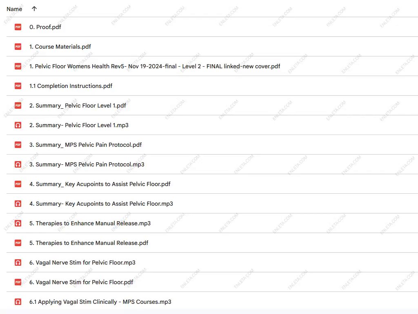Open 4. Summary_ Key Acupoints to Assist Pelvic Floor.pdf
The image size is (418, 314).
point(100,184)
